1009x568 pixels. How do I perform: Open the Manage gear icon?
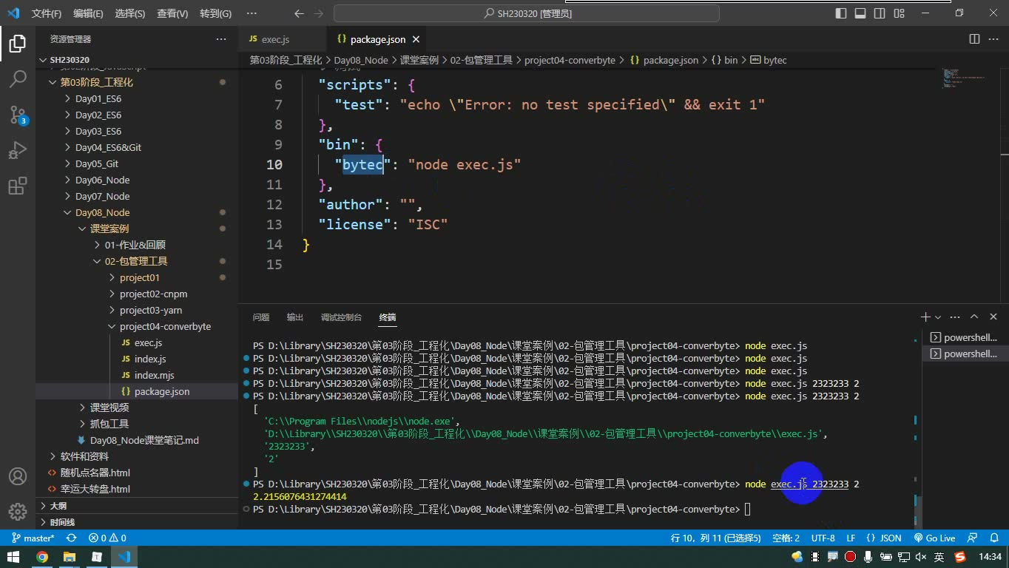pyautogui.click(x=18, y=512)
